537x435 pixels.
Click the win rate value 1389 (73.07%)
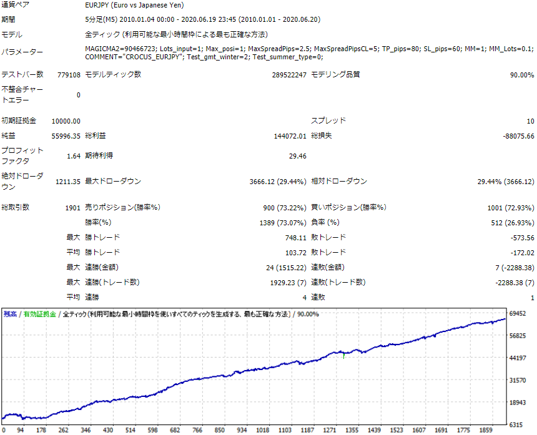coord(283,223)
